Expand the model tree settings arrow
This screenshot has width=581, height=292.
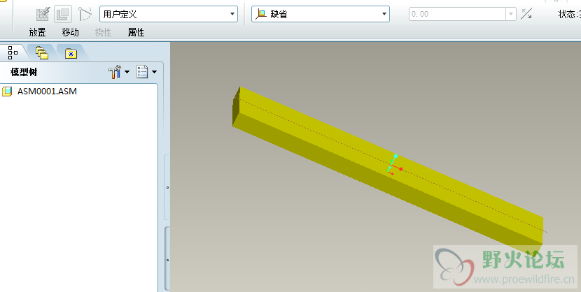(127, 72)
